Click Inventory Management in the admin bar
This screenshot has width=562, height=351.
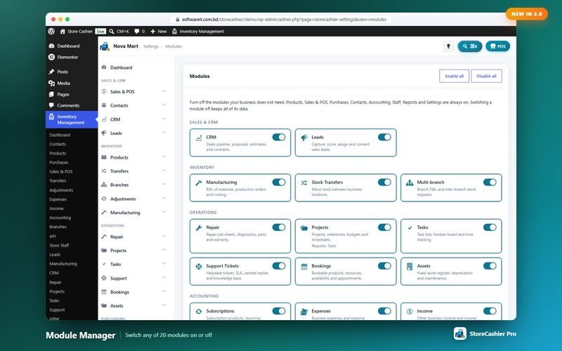coord(198,31)
